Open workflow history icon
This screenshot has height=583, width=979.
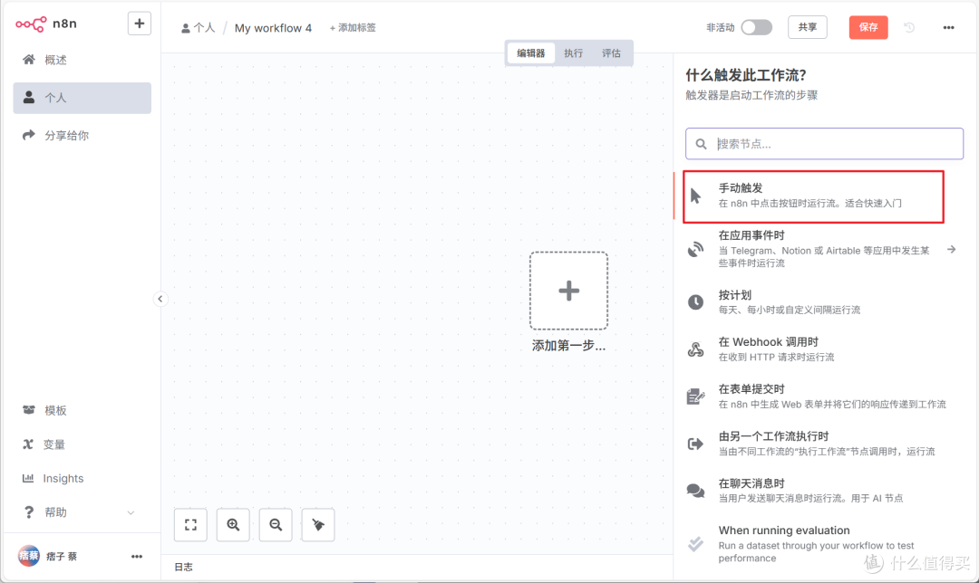909,27
